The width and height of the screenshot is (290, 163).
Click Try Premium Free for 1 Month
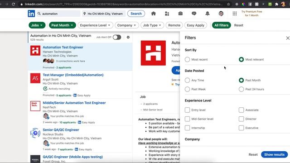click(251, 14)
